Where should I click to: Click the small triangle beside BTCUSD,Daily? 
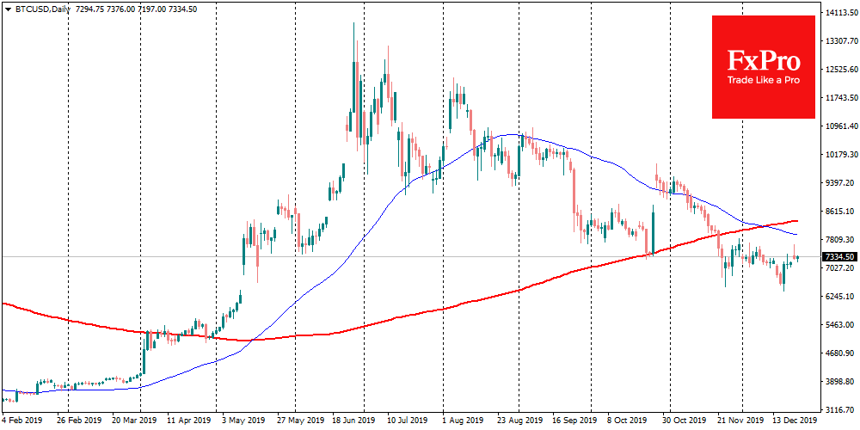tap(7, 7)
